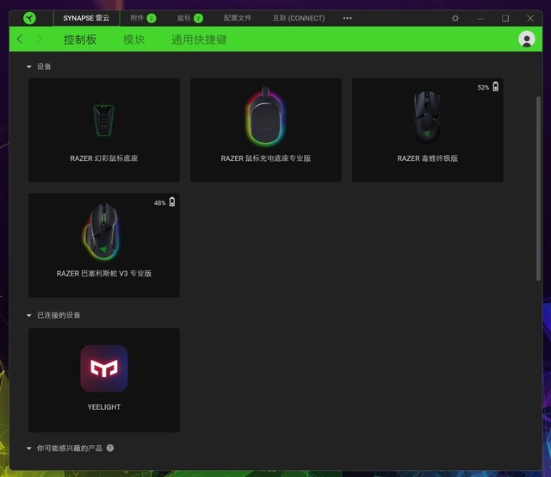
Task: Open the RAZER 幻彩鼠标底座 device card
Action: pos(104,130)
